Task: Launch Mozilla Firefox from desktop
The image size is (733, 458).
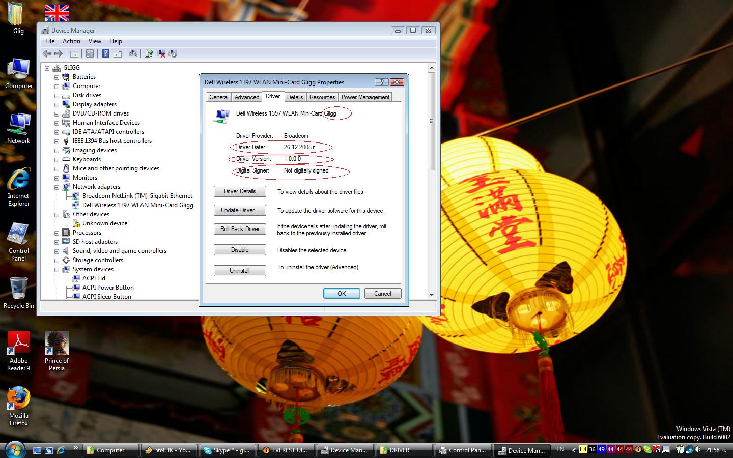Action: pos(19,406)
